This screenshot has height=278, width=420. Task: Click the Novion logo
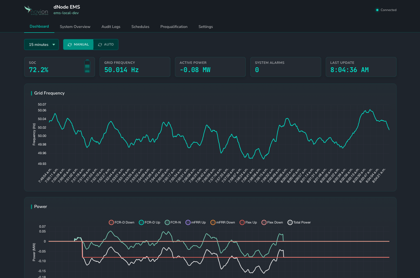tap(36, 10)
